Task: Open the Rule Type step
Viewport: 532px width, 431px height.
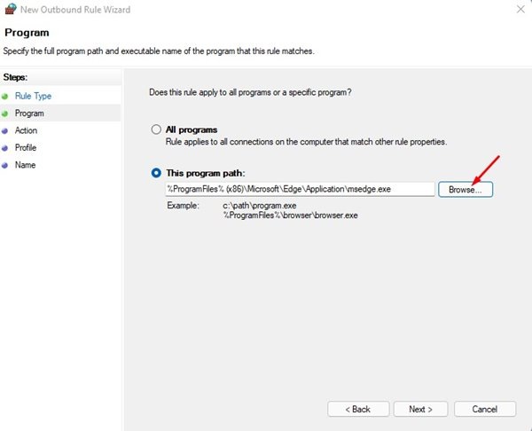Action: pyautogui.click(x=33, y=96)
